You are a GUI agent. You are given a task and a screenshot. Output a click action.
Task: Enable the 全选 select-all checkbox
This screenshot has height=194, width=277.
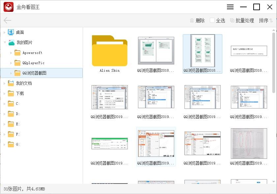(x=212, y=20)
